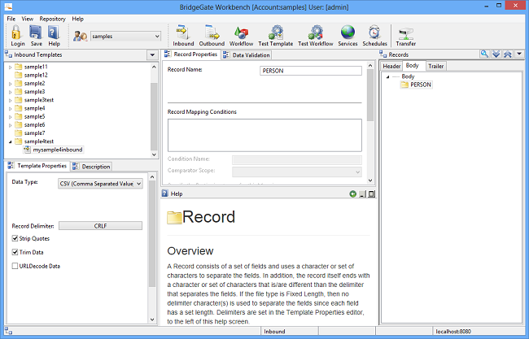Open the Help toolbar icon
Screen dimensions: 529x339
tap(54, 33)
